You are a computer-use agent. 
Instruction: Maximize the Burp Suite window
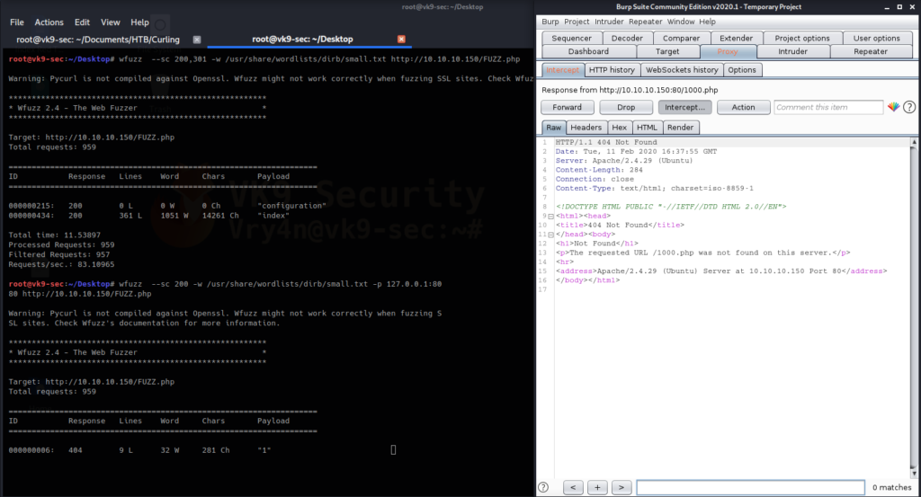tap(899, 7)
